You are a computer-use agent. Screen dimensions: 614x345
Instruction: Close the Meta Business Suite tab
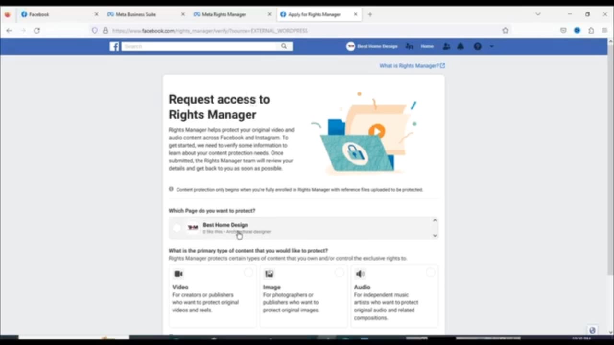(x=183, y=14)
